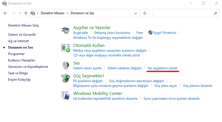Click Güç planını düzenle

click(x=197, y=86)
